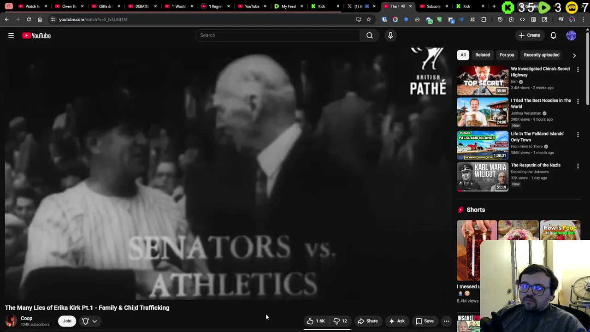The height and width of the screenshot is (332, 590).
Task: Open "I Tried The Best Noodles" video title
Action: click(541, 103)
